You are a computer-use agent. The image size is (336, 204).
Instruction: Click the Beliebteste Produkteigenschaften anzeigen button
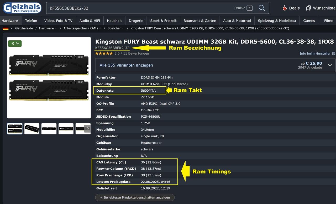(x=135, y=197)
